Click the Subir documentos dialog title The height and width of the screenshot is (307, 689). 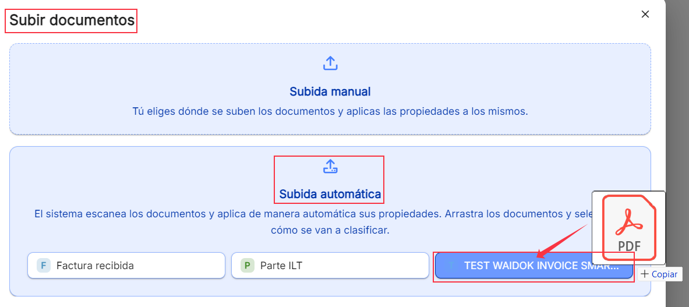click(72, 20)
